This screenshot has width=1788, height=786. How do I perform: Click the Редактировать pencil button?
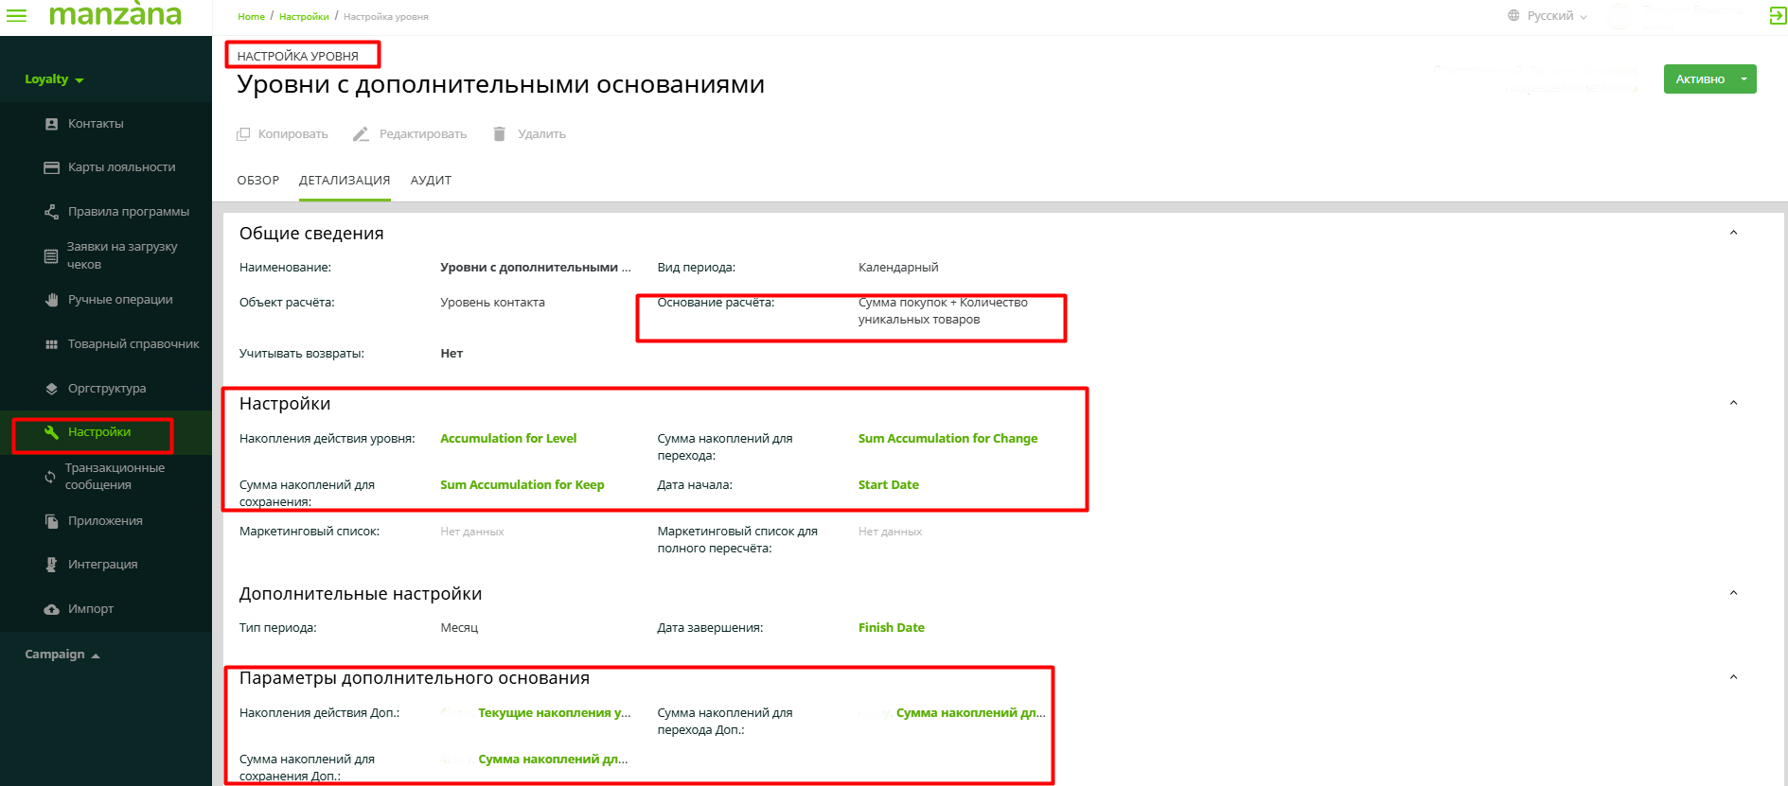click(x=411, y=134)
